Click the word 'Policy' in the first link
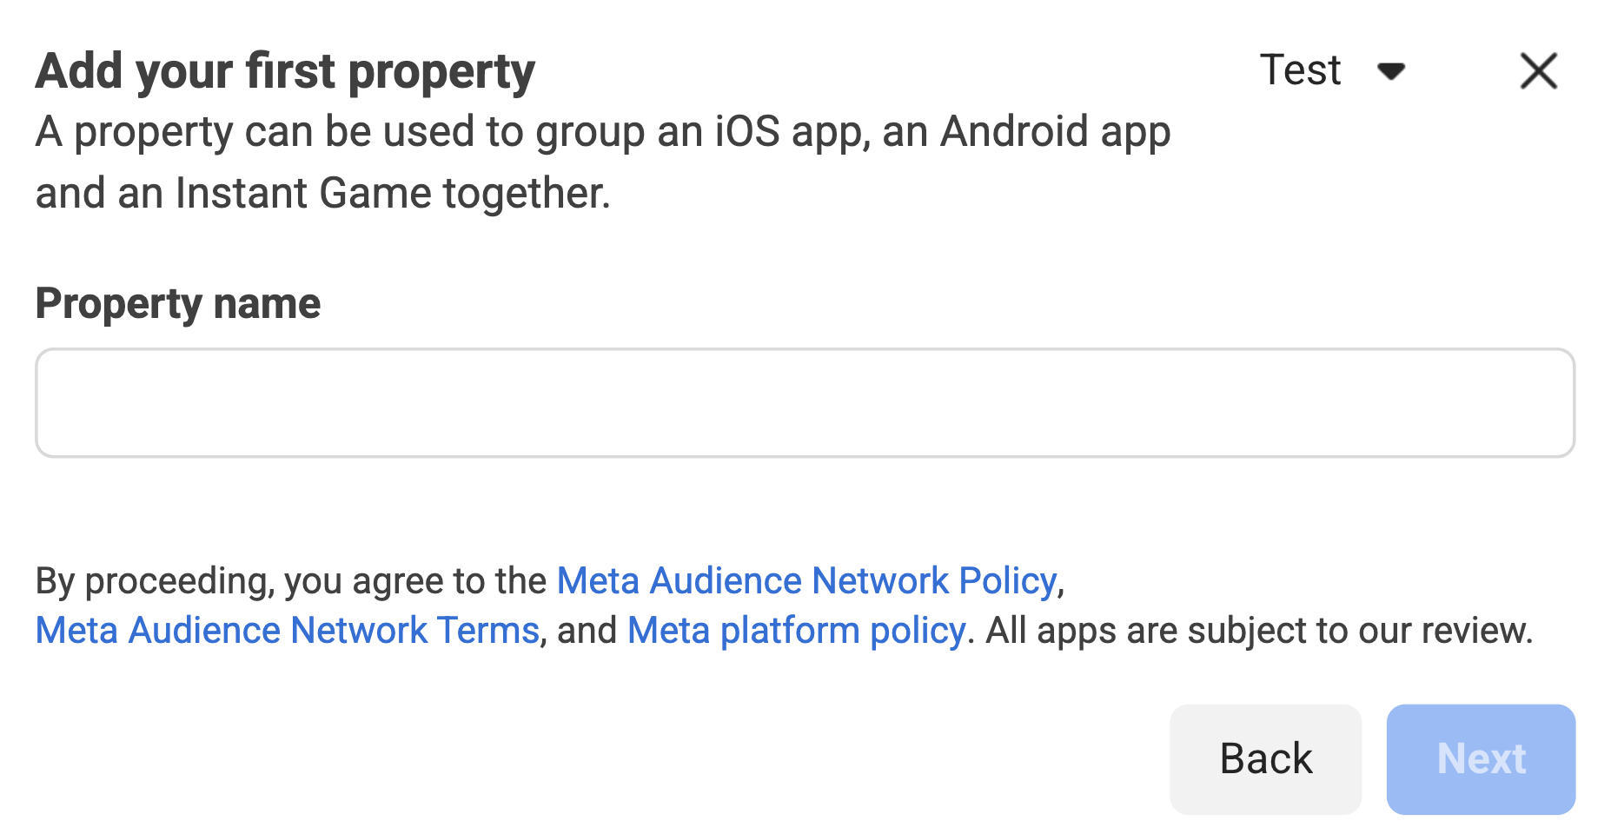 pos(1008,580)
